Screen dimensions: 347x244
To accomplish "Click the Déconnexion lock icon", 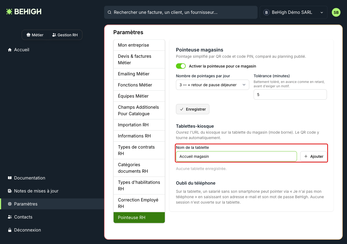I will (x=10, y=230).
